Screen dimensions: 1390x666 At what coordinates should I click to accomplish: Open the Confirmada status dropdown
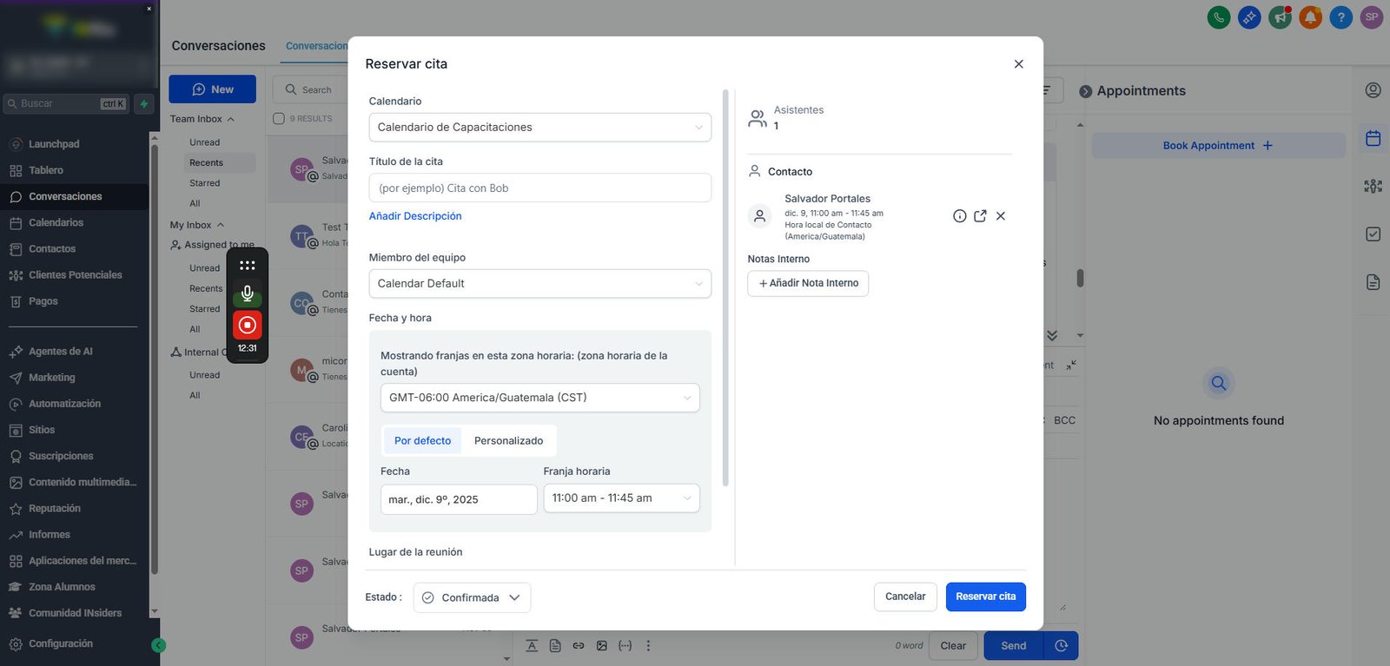click(472, 597)
